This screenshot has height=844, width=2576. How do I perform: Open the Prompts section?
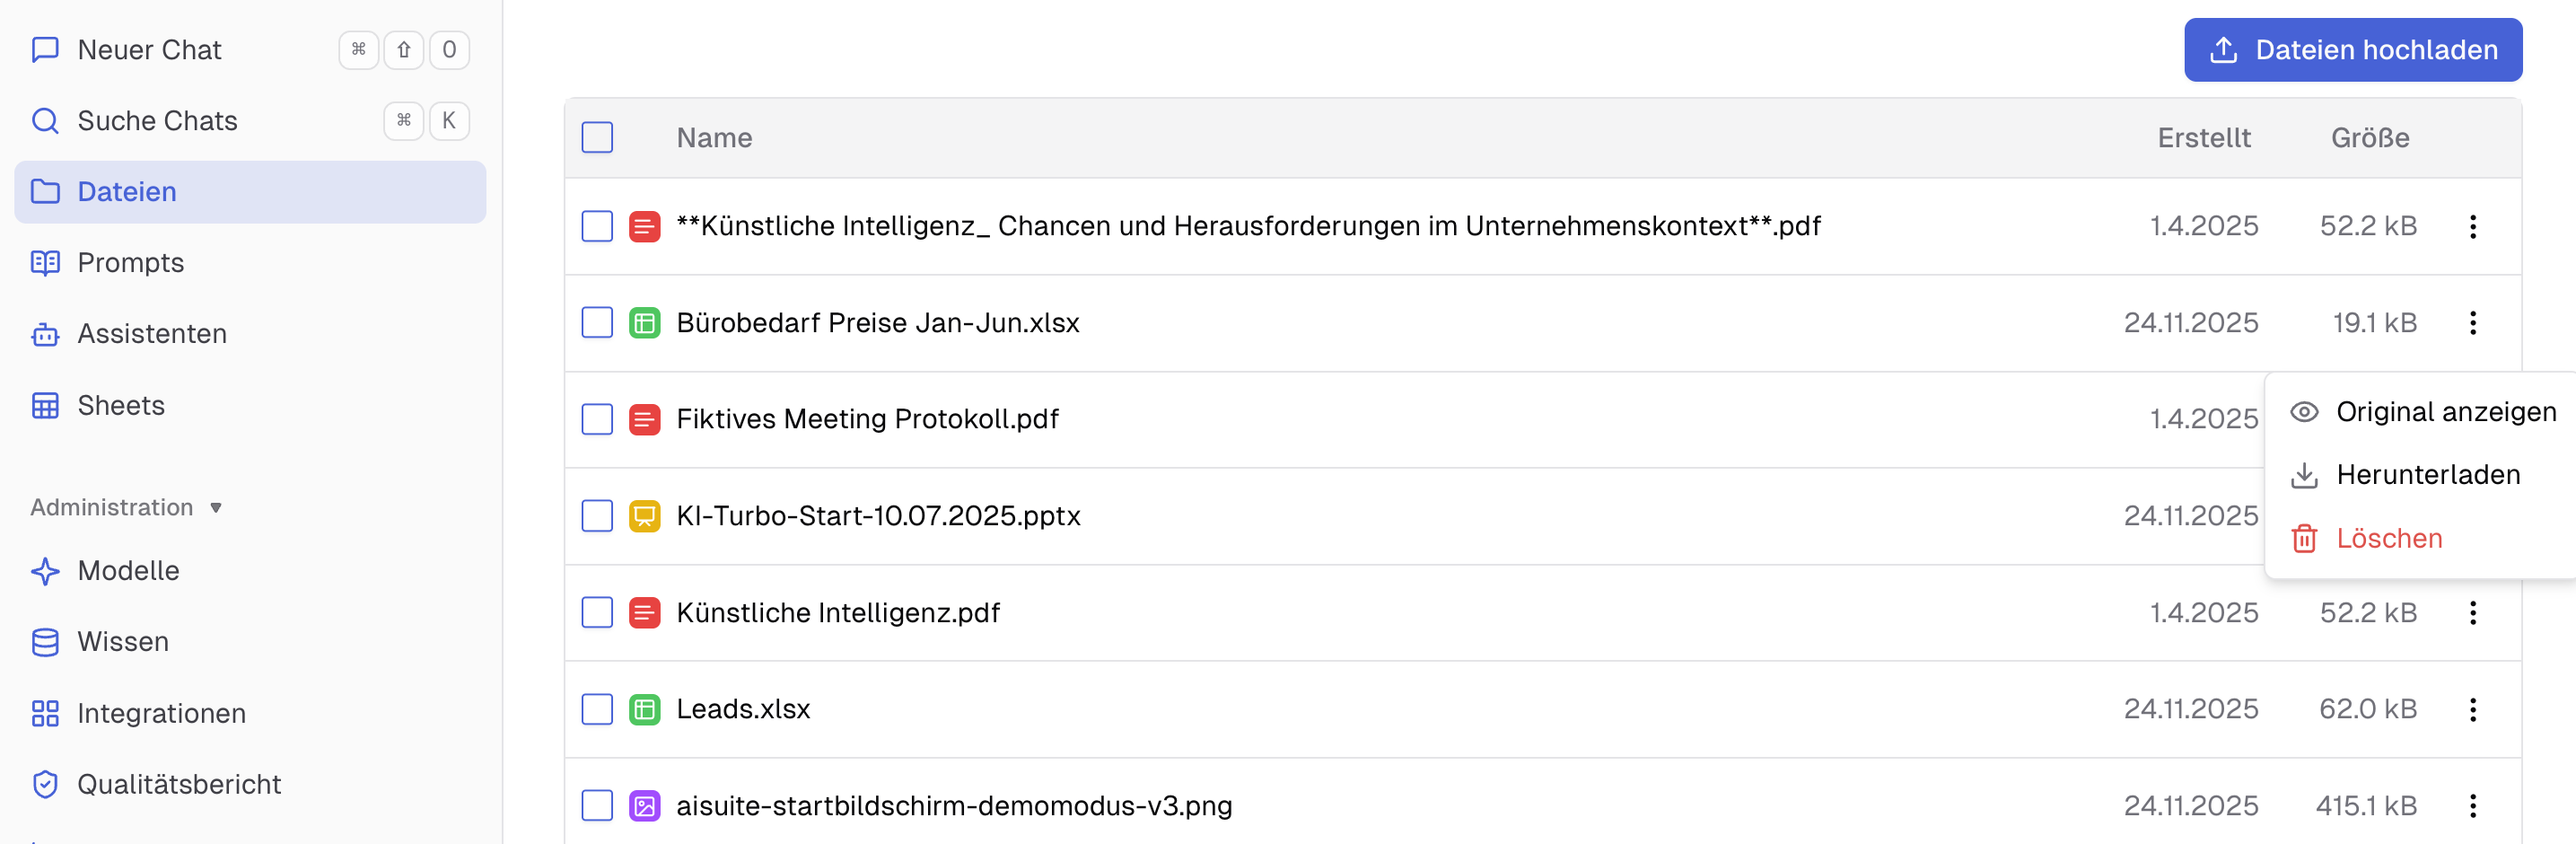coord(131,262)
